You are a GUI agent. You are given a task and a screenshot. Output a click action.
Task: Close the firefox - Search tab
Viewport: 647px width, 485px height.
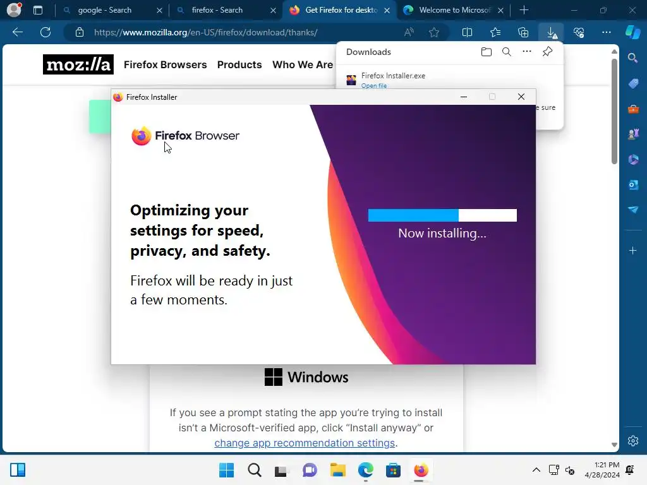pyautogui.click(x=273, y=10)
